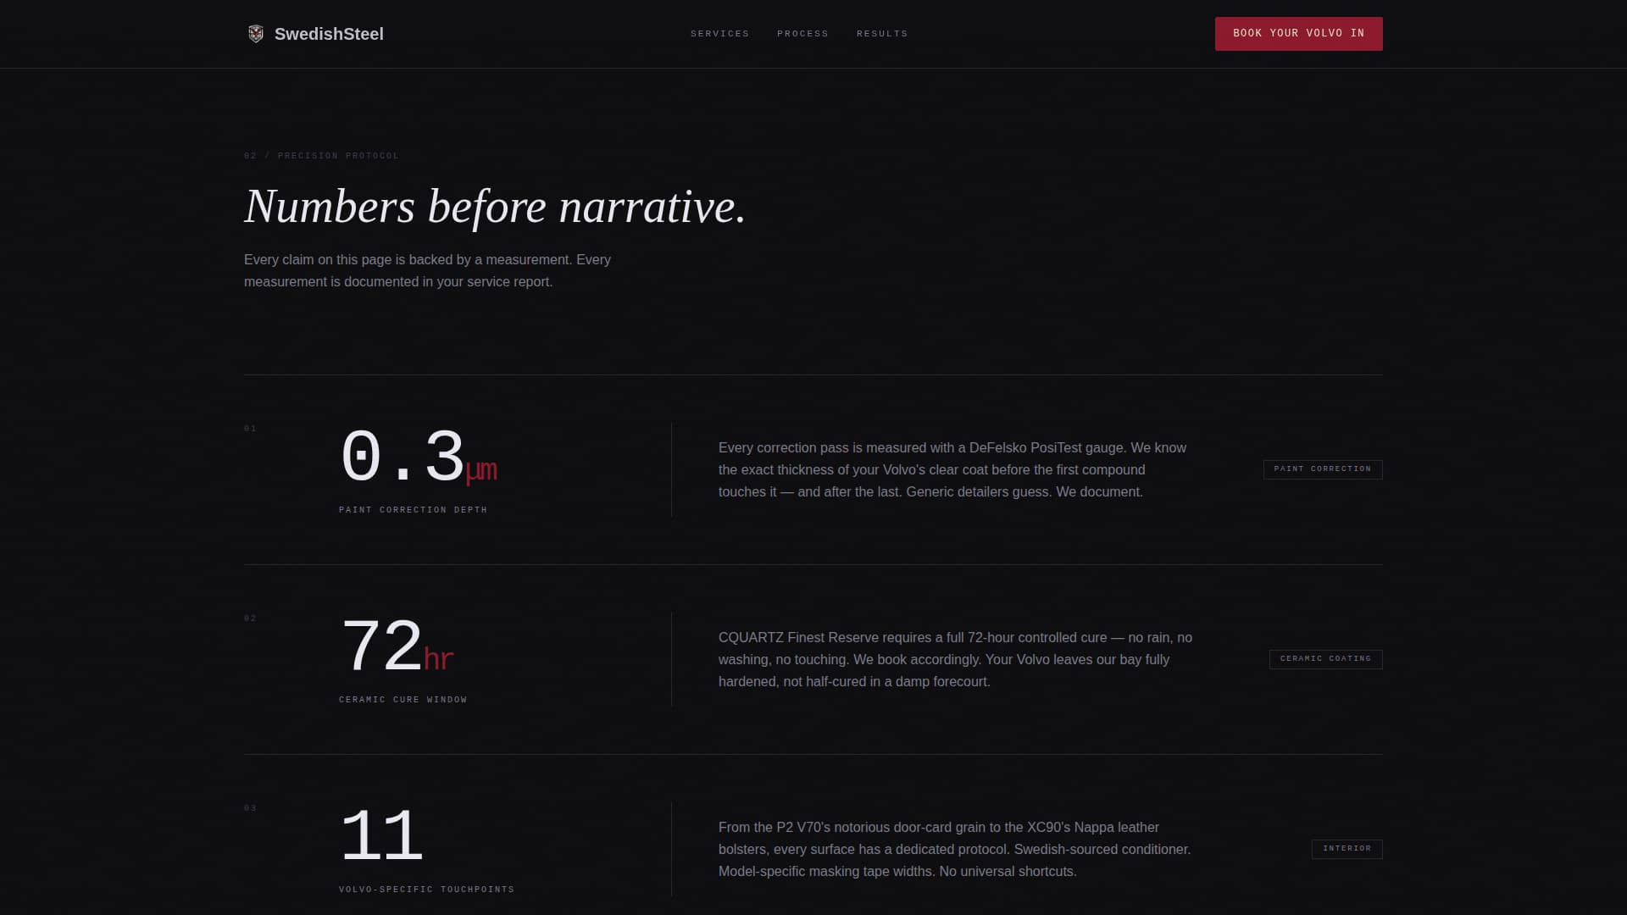The width and height of the screenshot is (1627, 915).
Task: Open the Results nav item
Action: [x=882, y=34]
